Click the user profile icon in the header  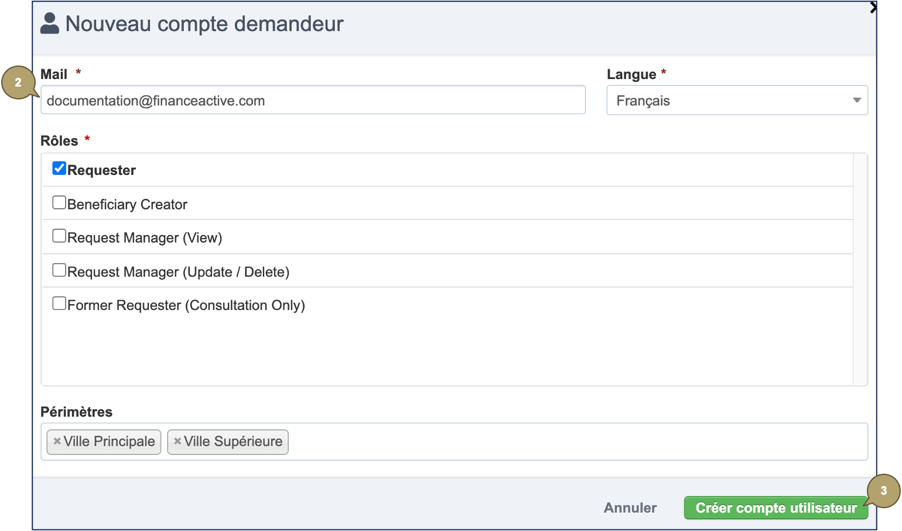(50, 23)
